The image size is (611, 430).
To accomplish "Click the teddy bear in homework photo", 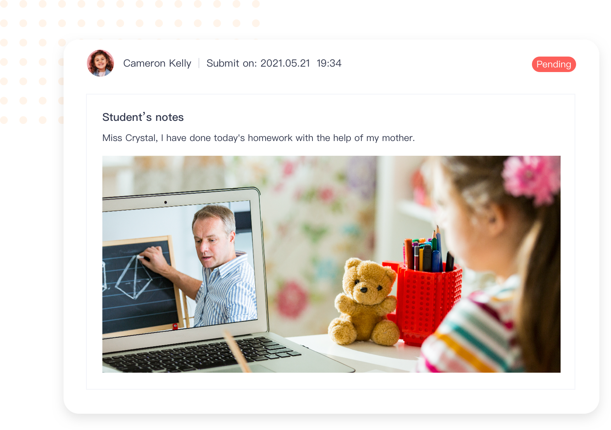I will [364, 301].
